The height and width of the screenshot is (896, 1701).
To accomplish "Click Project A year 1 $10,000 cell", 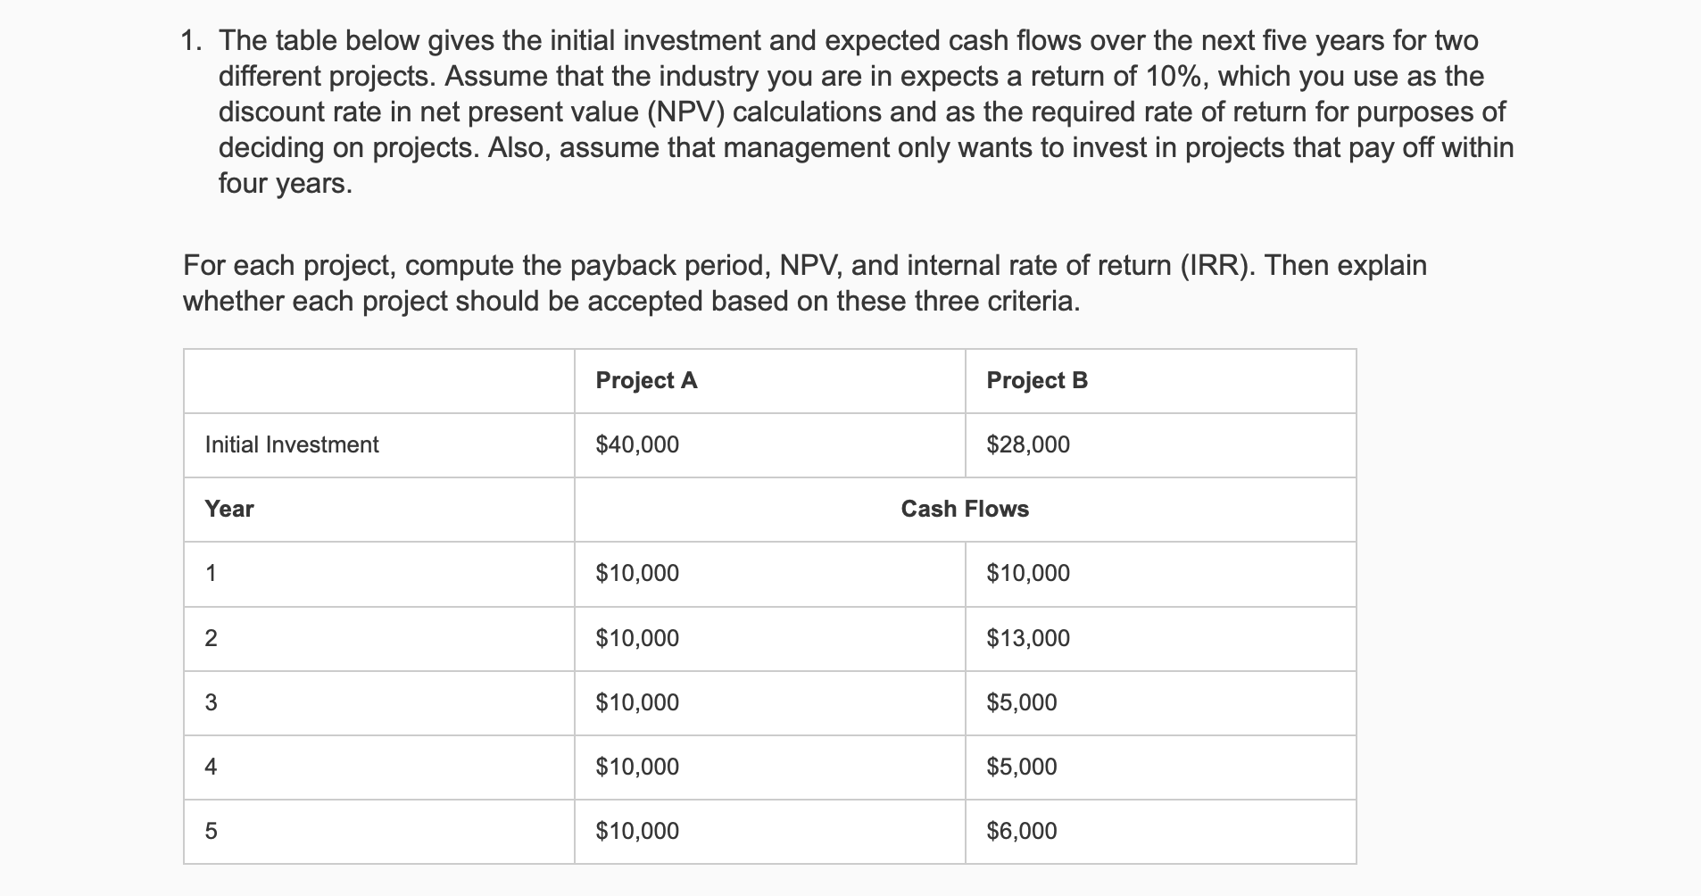I will click(637, 573).
